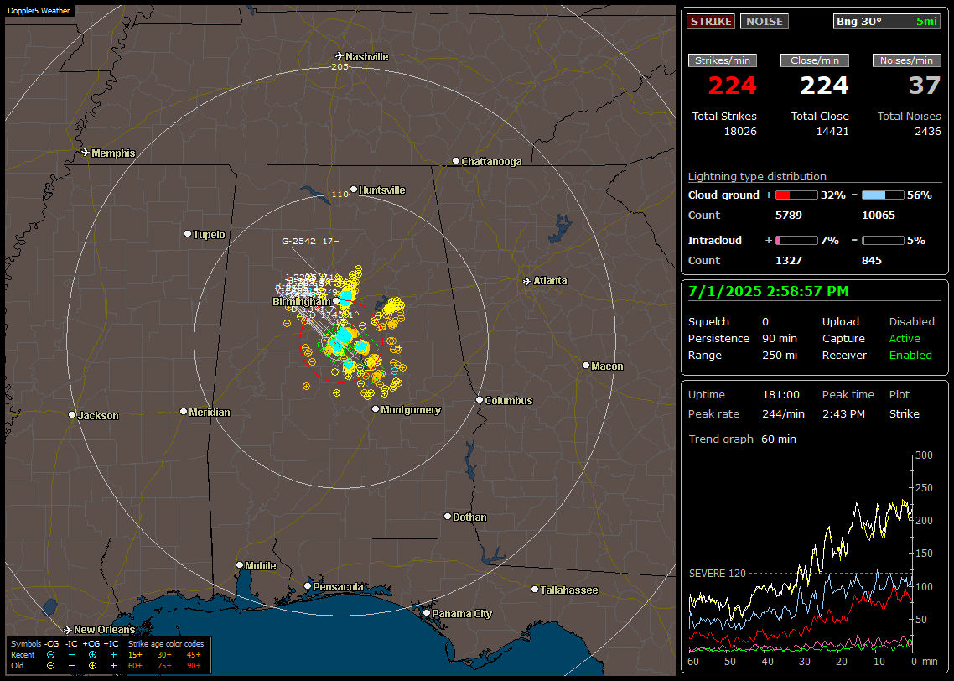Click the 90+ strike age color code

click(194, 666)
